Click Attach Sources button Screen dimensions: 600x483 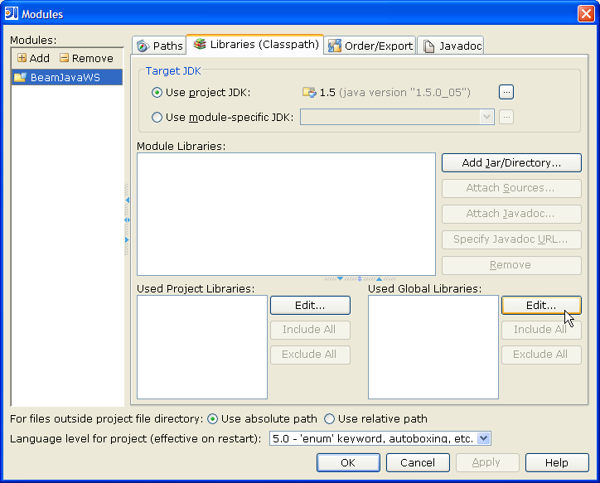[x=511, y=188]
